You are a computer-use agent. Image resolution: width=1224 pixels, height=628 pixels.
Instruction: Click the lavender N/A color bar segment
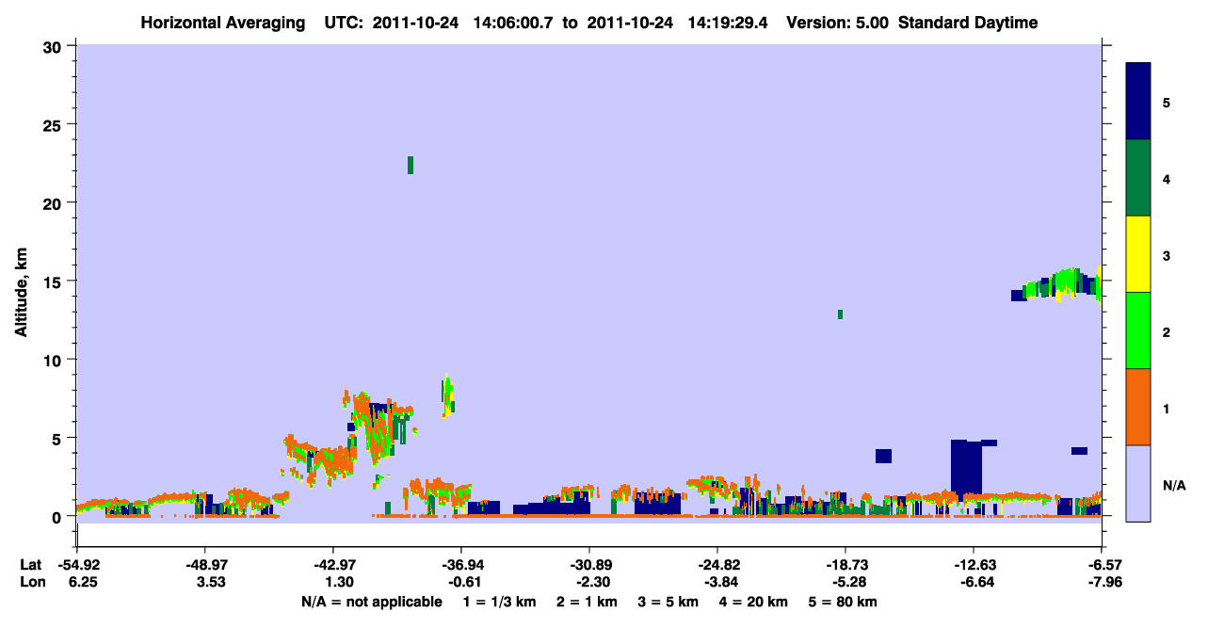tap(1138, 483)
